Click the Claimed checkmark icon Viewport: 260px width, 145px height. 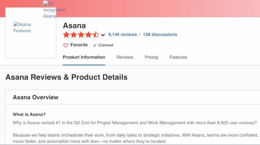tap(95, 45)
